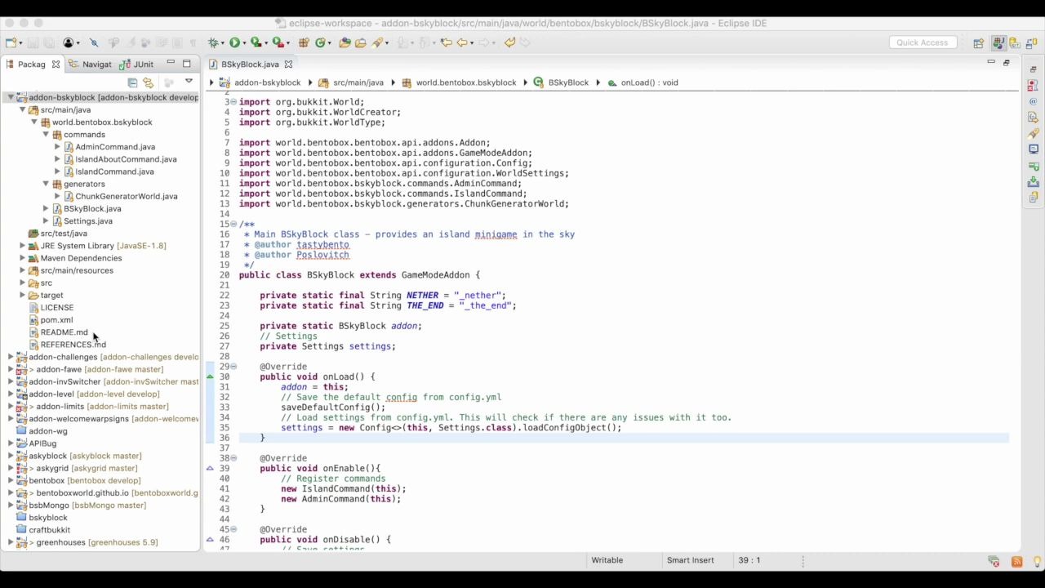Switch to the Navigator tab
This screenshot has height=588, width=1045.
click(91, 64)
